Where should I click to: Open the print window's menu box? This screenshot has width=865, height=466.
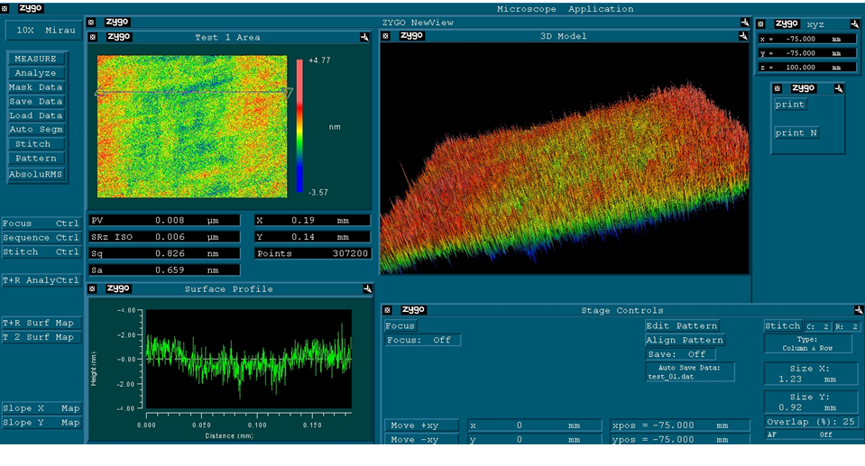(778, 88)
